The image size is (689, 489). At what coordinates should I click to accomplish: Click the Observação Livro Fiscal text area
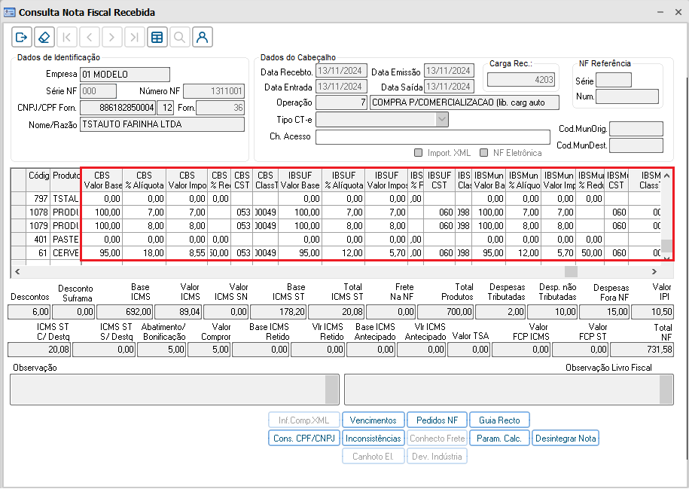508,390
